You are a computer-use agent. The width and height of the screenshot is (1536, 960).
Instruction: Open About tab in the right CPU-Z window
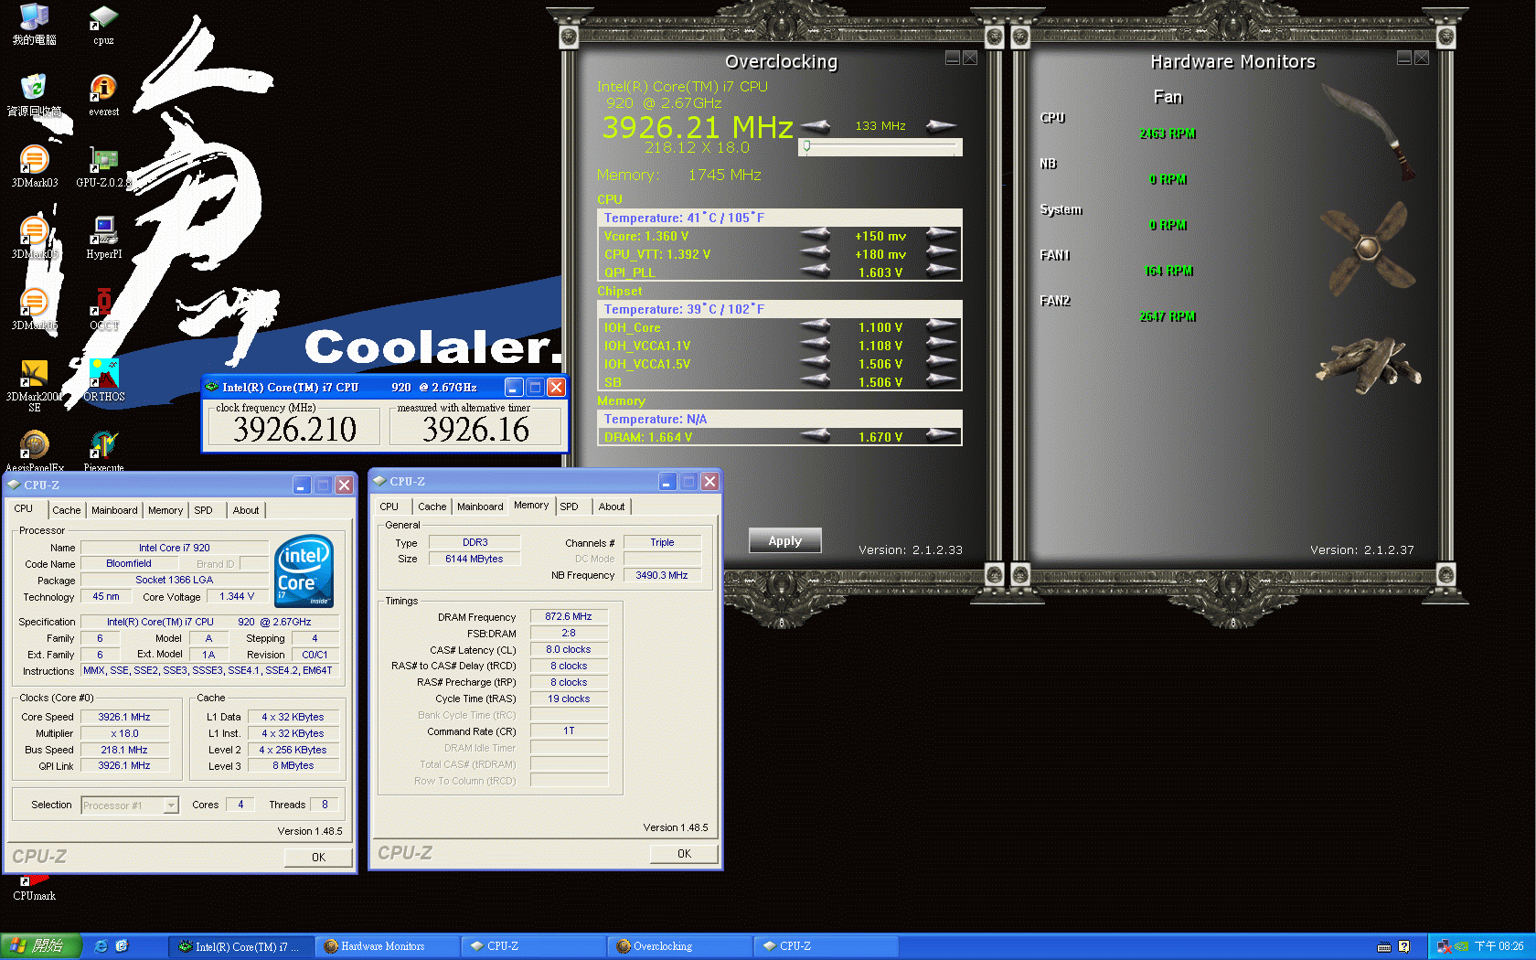click(x=612, y=507)
